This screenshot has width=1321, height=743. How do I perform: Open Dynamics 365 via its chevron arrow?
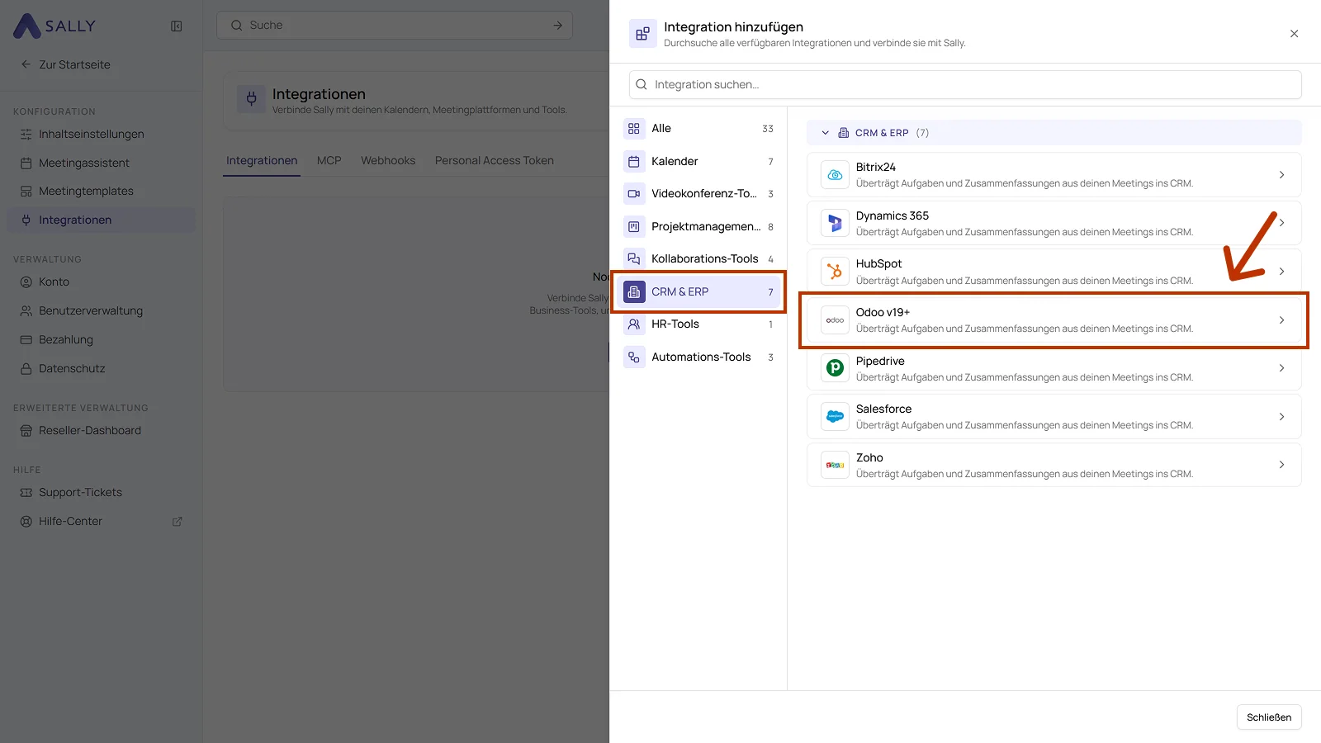(x=1281, y=223)
